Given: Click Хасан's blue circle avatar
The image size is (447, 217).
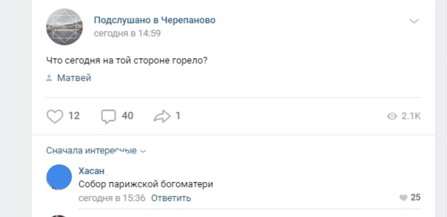Looking at the screenshot, I should pos(59,177).
